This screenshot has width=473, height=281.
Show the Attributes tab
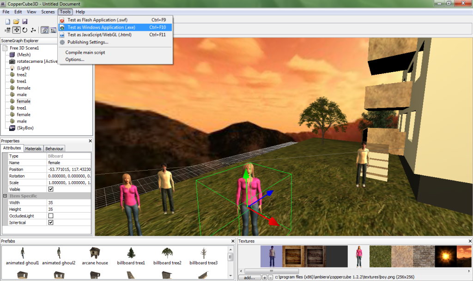pos(12,148)
